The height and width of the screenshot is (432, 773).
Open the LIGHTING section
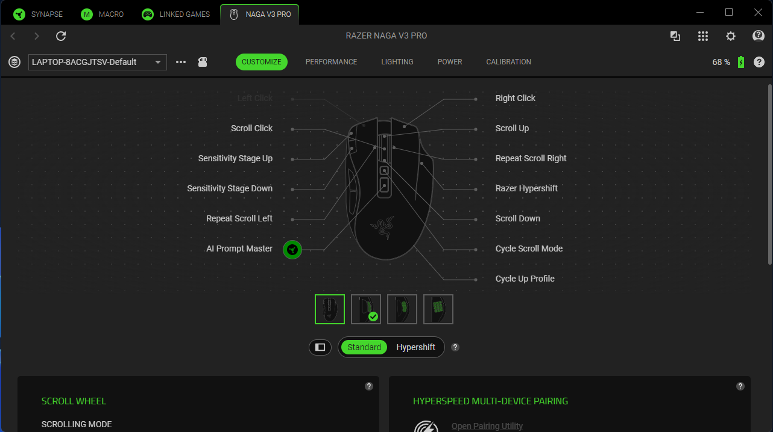397,62
